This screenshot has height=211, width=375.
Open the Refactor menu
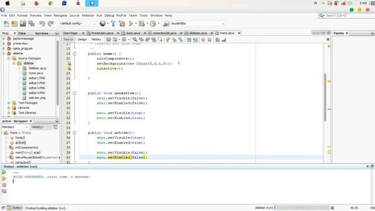point(88,15)
